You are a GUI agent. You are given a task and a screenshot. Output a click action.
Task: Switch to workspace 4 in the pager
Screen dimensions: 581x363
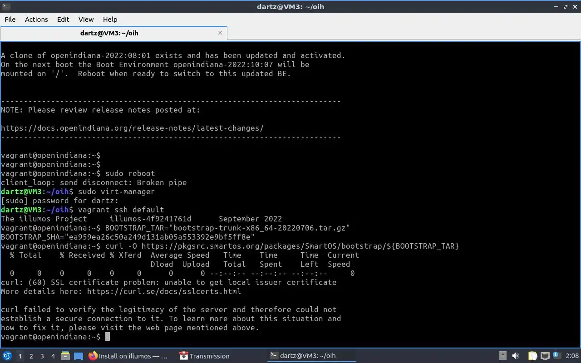pos(53,356)
